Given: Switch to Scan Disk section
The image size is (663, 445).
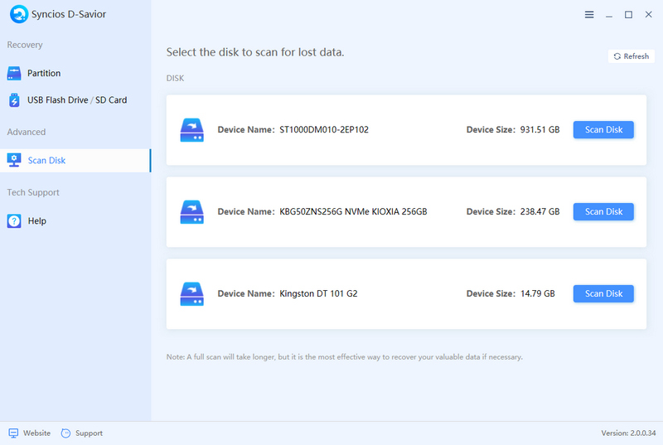Looking at the screenshot, I should 46,160.
